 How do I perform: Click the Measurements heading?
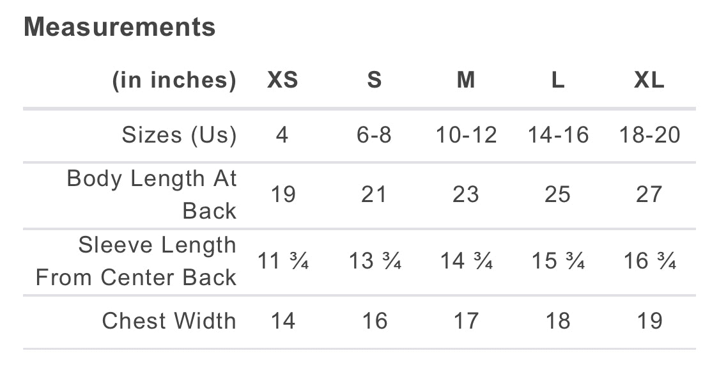click(120, 27)
